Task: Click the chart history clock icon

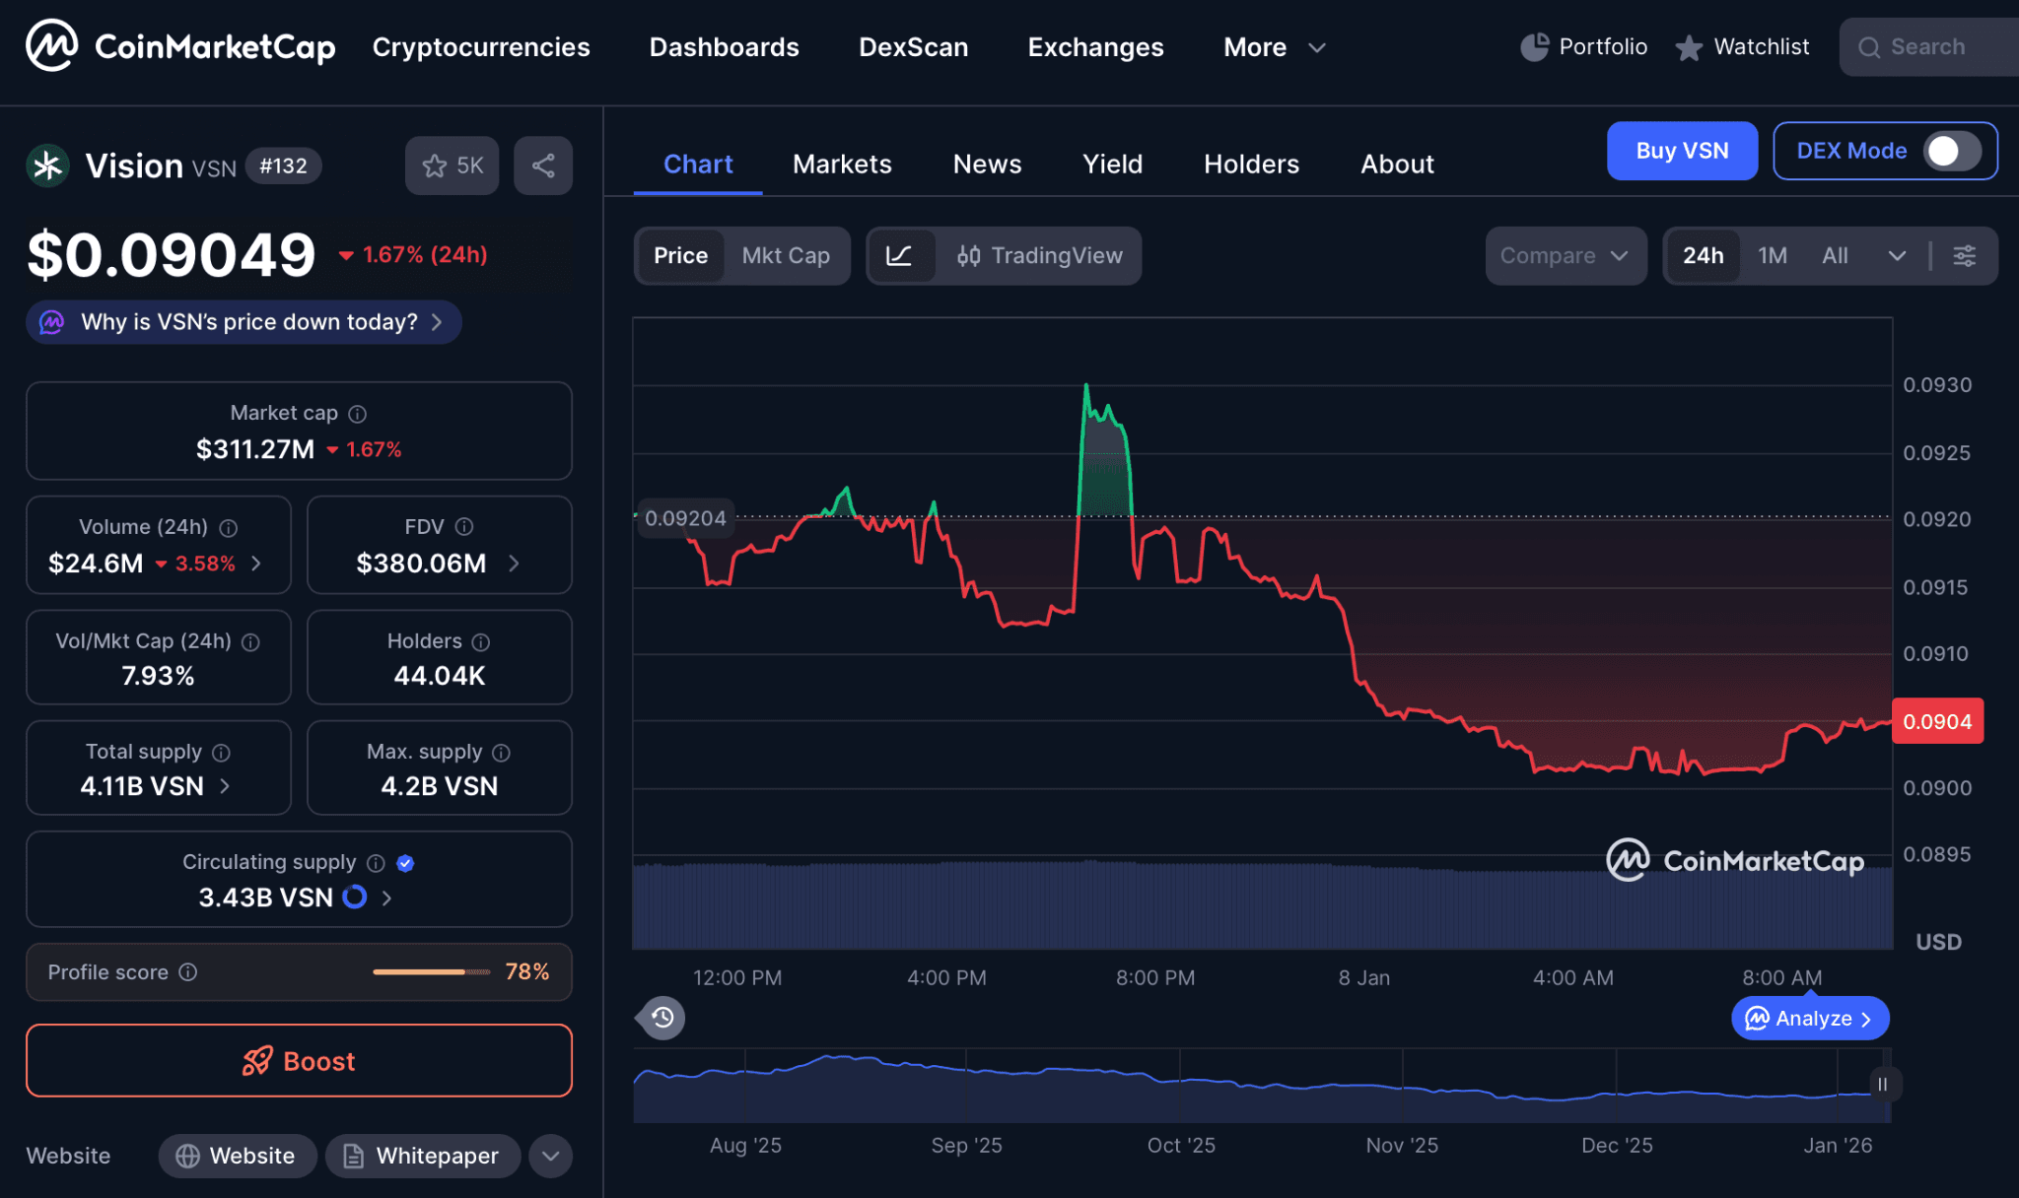Action: pyautogui.click(x=662, y=1018)
